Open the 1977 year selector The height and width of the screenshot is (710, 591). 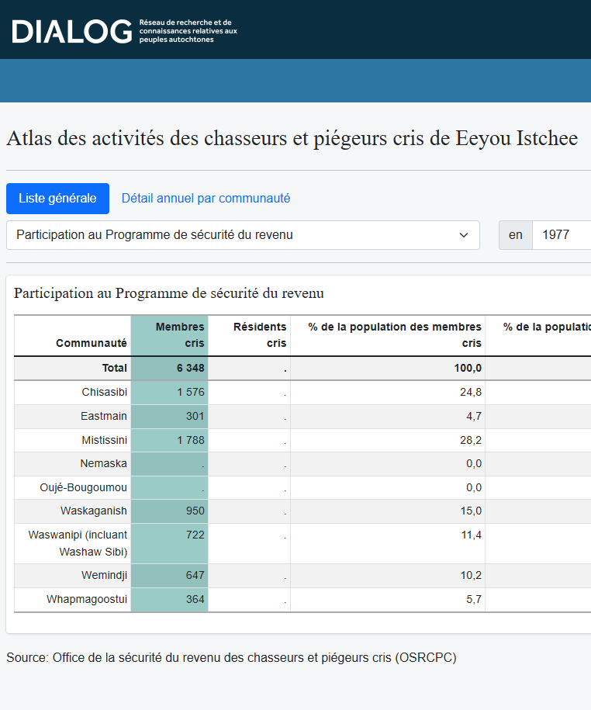(562, 235)
